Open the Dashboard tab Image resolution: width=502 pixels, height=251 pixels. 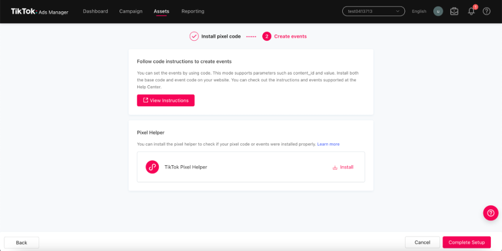coord(95,11)
